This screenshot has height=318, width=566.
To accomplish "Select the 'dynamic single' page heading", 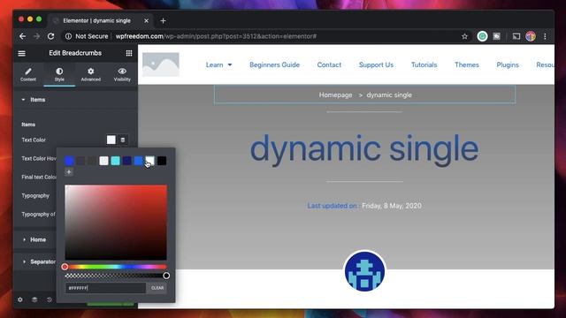I will click(x=364, y=148).
